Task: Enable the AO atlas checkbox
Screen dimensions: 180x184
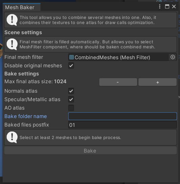Action: click(x=71, y=108)
